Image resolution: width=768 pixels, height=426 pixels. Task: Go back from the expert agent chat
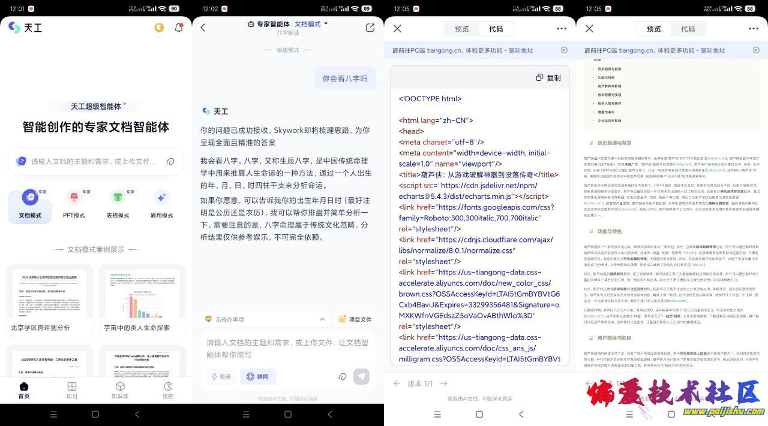[x=203, y=28]
